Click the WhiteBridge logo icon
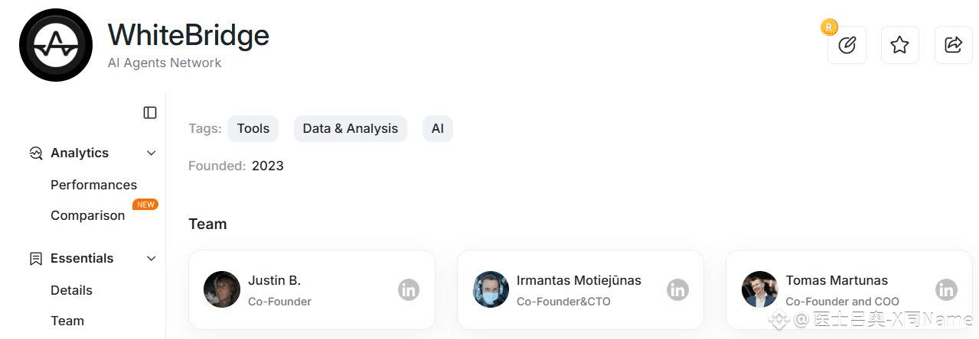This screenshot has height=339, width=979. point(55,46)
